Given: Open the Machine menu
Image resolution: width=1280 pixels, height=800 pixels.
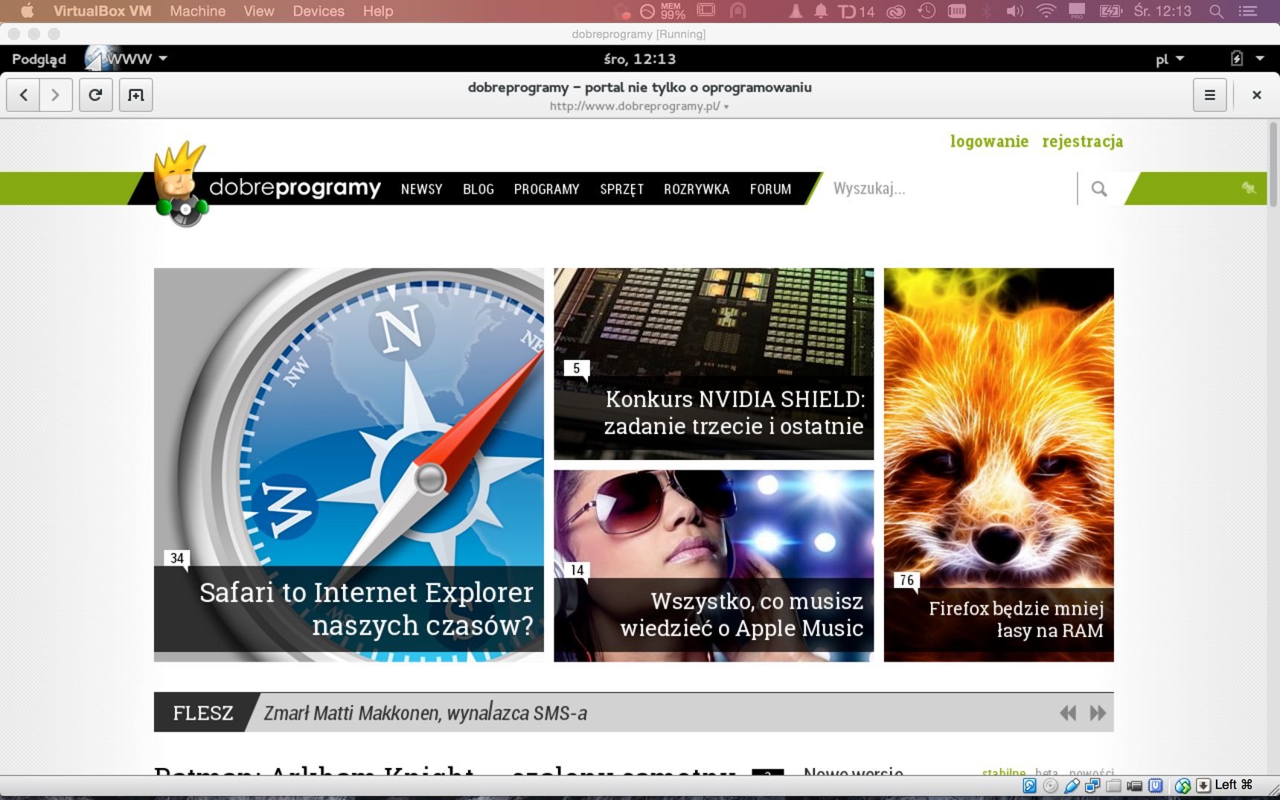Looking at the screenshot, I should (x=197, y=11).
